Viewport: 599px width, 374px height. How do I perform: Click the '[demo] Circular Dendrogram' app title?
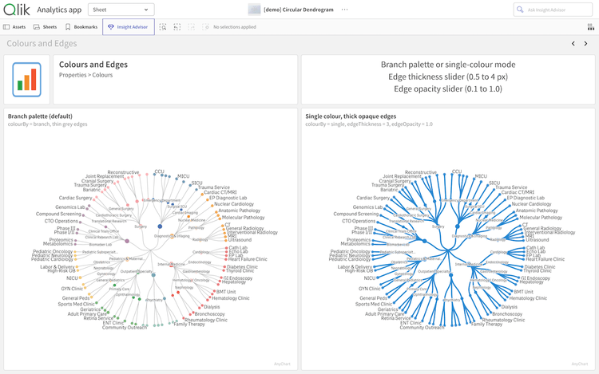tap(299, 10)
